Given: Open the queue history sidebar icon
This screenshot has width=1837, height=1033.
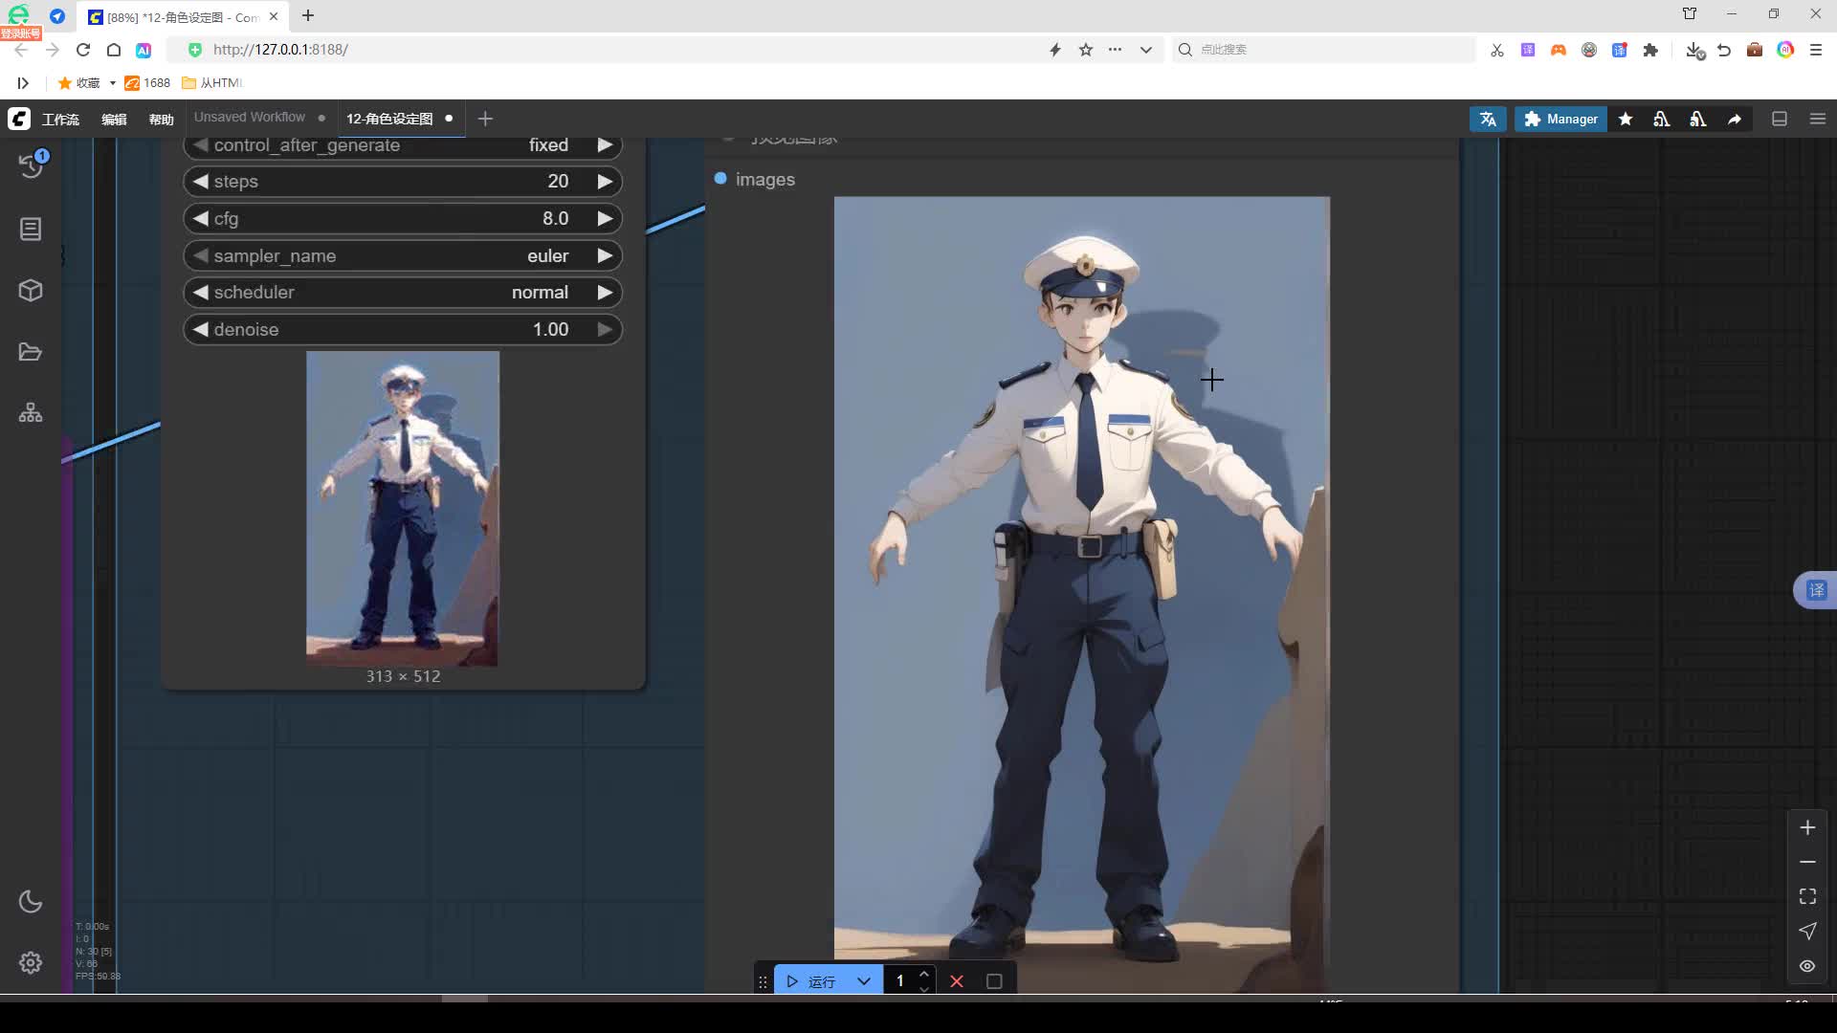Looking at the screenshot, I should [x=31, y=165].
